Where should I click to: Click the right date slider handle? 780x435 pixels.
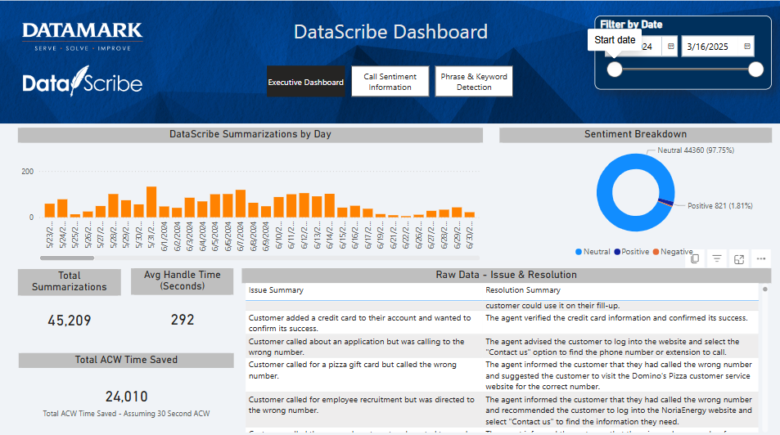755,70
